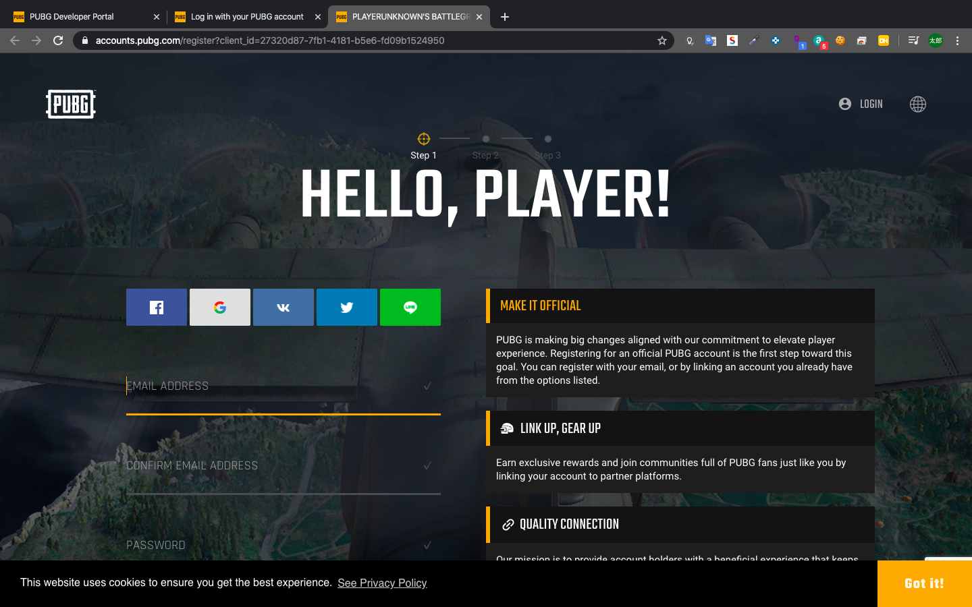972x607 pixels.
Task: Open the cookie extension icon
Action: pos(840,40)
